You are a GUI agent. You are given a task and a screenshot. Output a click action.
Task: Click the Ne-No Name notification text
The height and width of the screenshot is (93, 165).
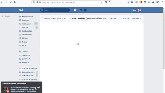click(25, 89)
